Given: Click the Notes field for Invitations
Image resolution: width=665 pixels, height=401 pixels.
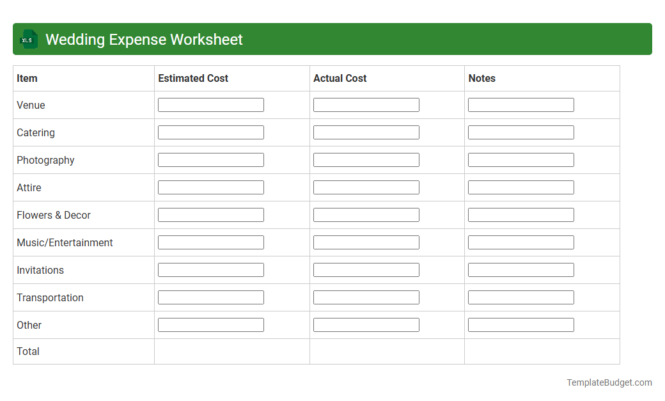Looking at the screenshot, I should 520,269.
